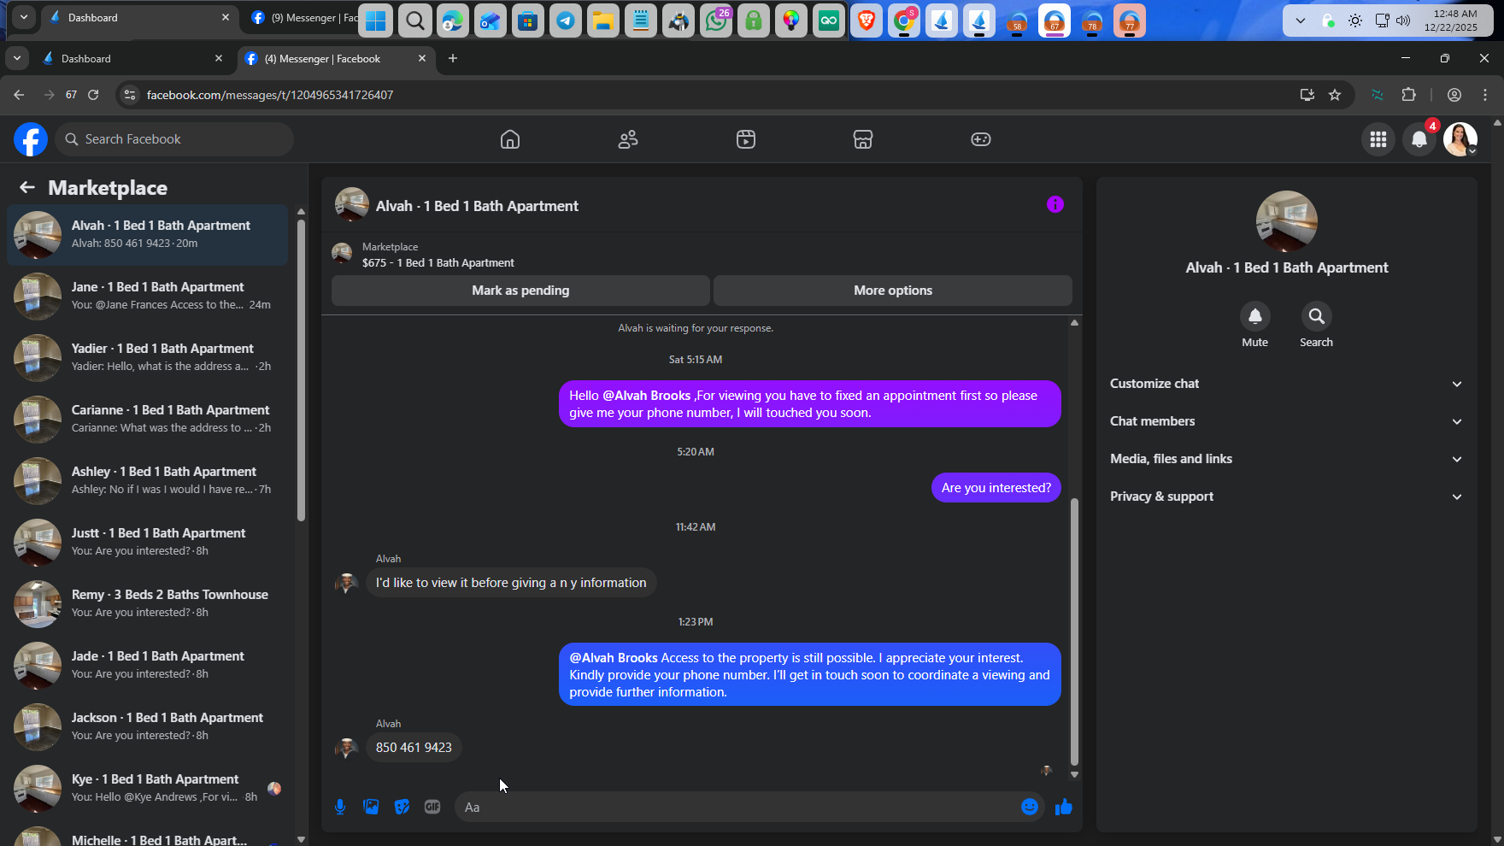Image resolution: width=1504 pixels, height=846 pixels.
Task: Open Telegram from the taskbar
Action: click(566, 21)
